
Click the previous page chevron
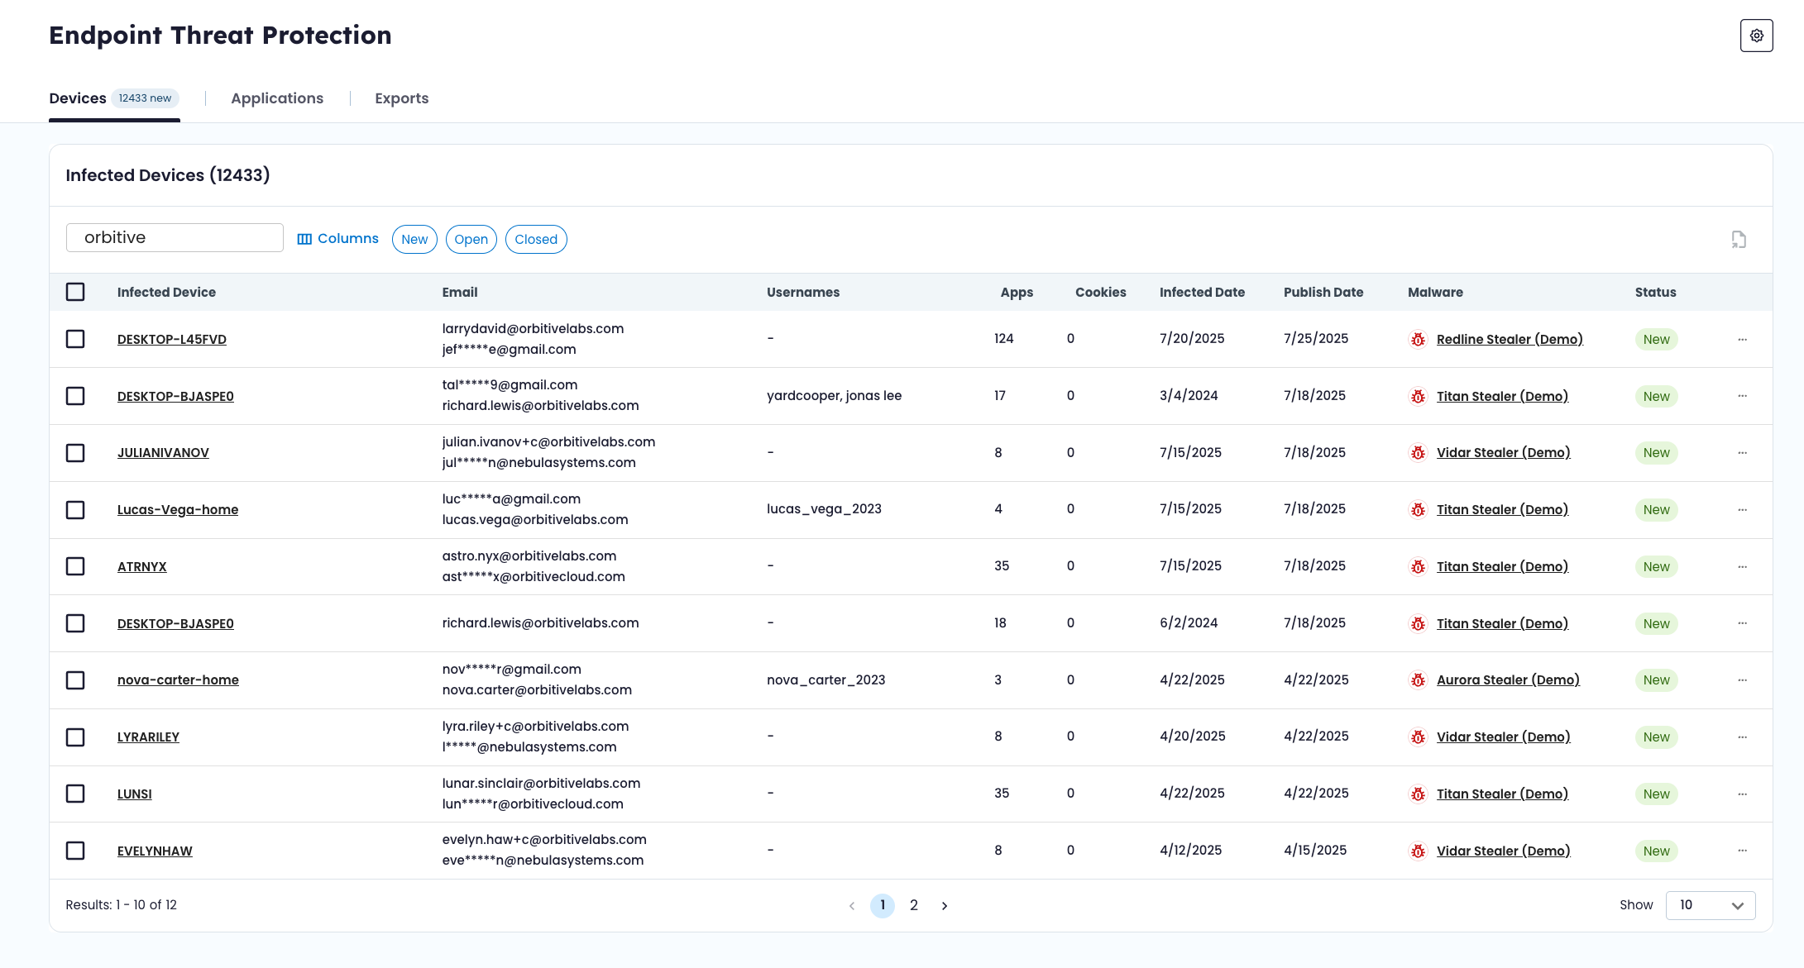[852, 906]
